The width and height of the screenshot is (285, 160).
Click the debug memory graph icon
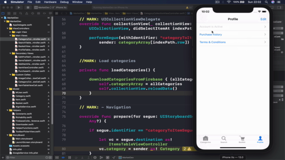coord(101,157)
